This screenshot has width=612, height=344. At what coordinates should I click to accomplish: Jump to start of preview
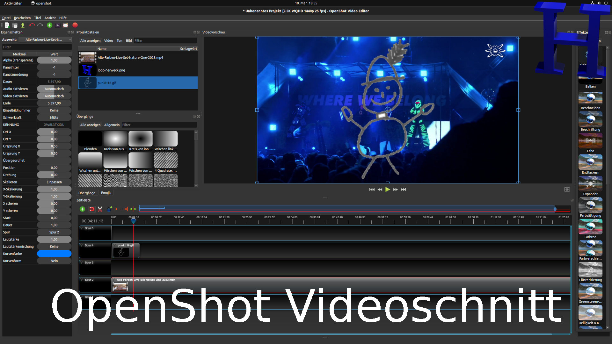click(x=372, y=190)
